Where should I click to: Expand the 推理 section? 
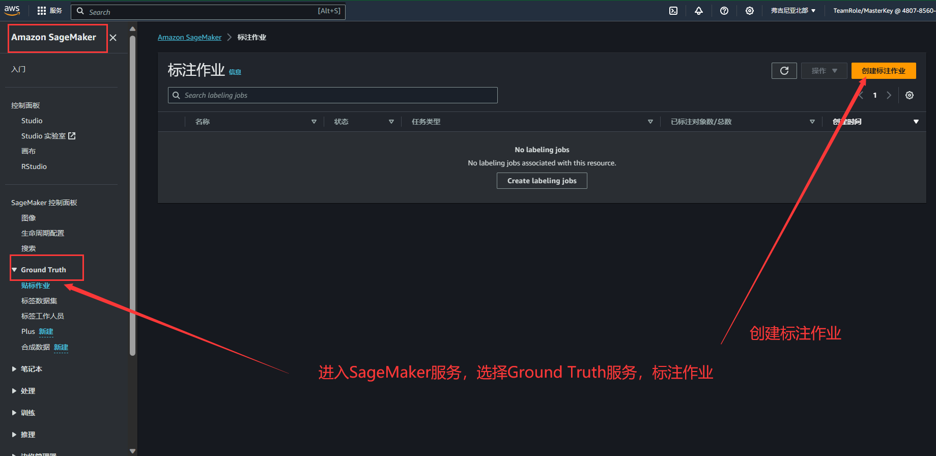(14, 435)
